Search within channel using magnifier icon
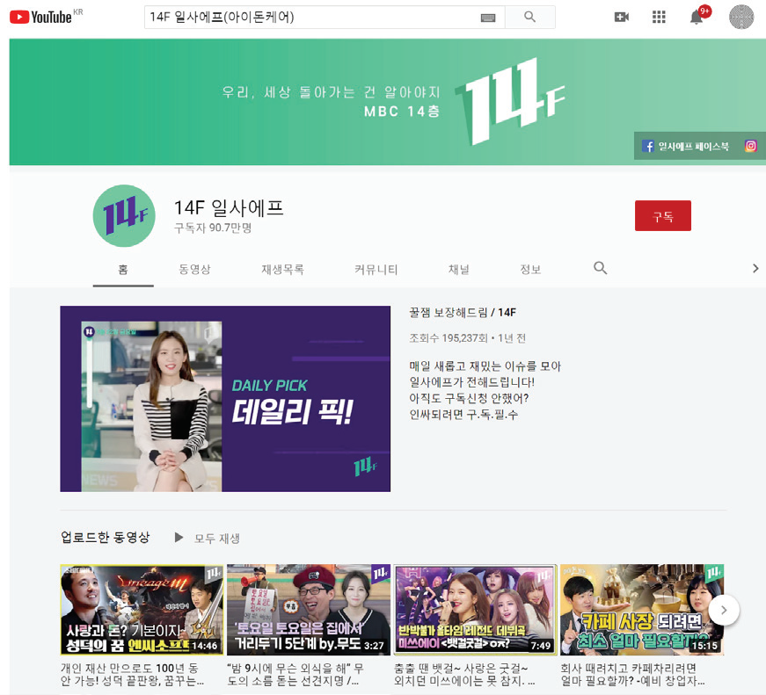 [600, 268]
